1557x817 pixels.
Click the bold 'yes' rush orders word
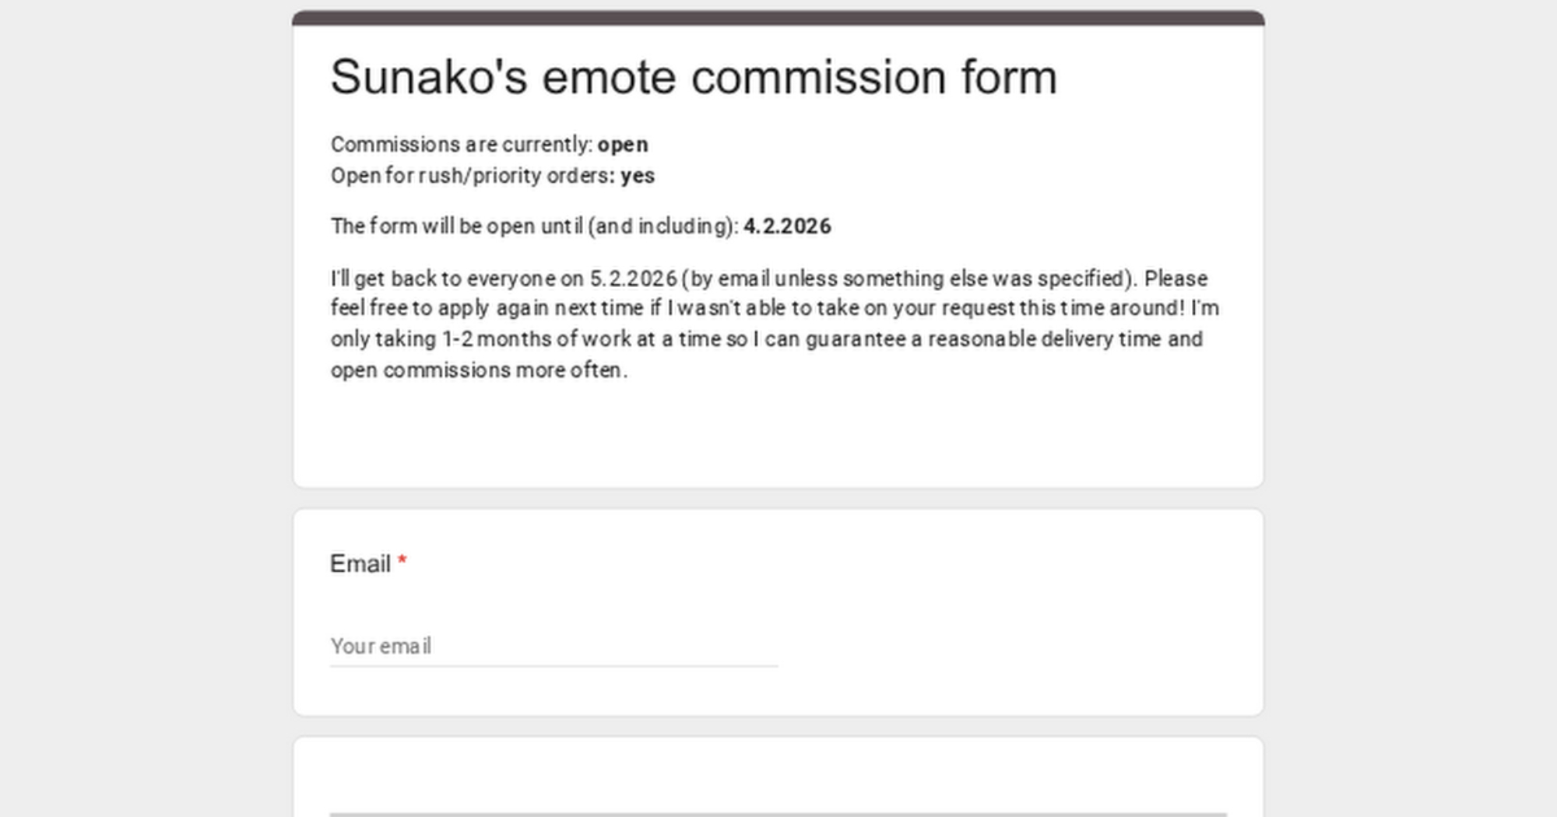tap(638, 176)
